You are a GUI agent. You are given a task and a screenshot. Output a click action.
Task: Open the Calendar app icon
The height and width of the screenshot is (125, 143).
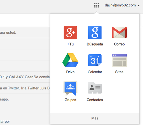pos(95,60)
